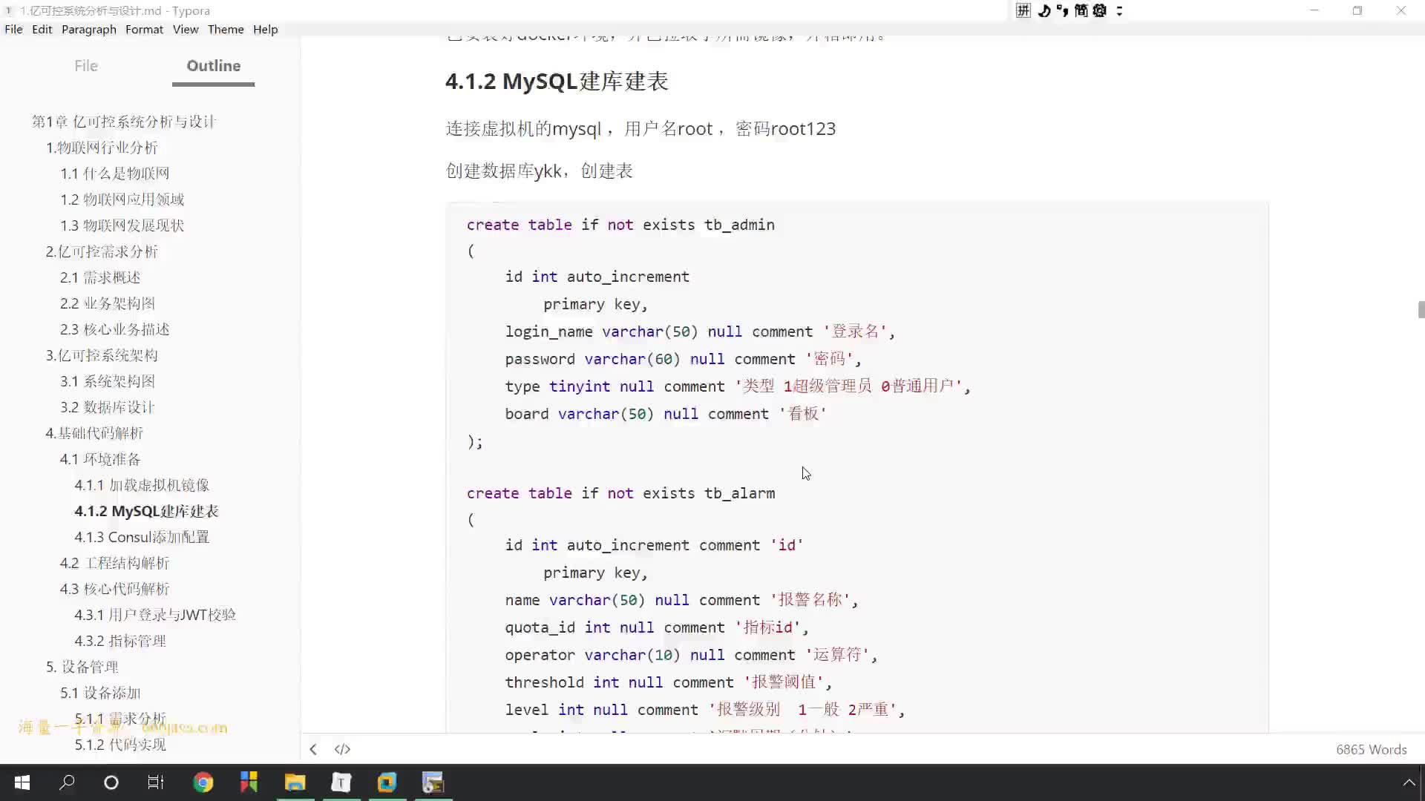Open IME toolbar options arrow
1425x801 pixels.
click(x=1119, y=10)
